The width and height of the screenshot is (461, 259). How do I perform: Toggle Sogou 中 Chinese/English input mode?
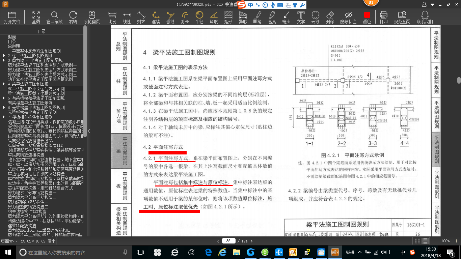click(x=250, y=5)
